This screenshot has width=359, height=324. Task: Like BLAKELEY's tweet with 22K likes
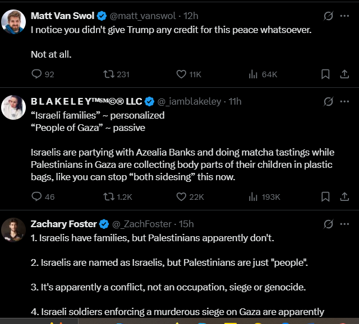point(181,196)
